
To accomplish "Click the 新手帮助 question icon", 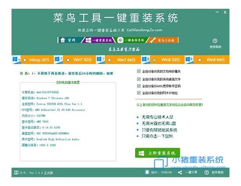I will (x=207, y=173).
